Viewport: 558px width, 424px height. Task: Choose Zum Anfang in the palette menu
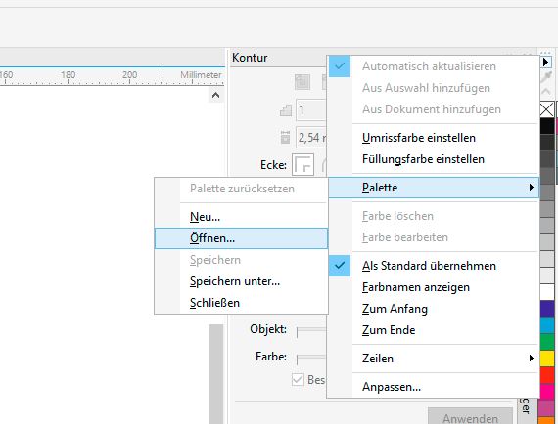tap(433, 309)
